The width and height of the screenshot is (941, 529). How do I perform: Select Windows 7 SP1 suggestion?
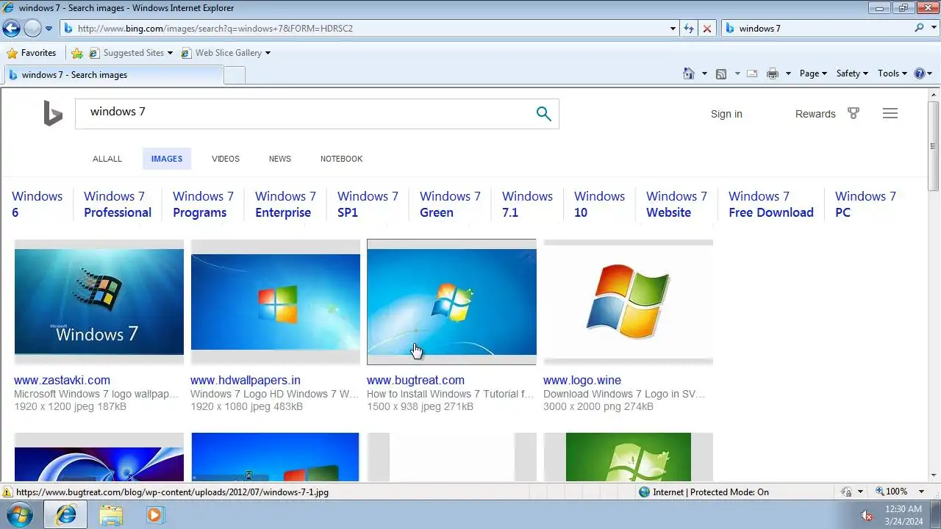(x=368, y=204)
